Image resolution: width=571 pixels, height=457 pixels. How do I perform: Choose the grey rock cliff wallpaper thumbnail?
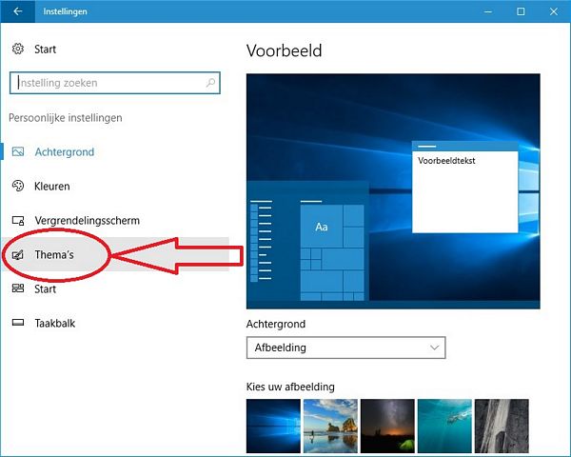tap(502, 426)
